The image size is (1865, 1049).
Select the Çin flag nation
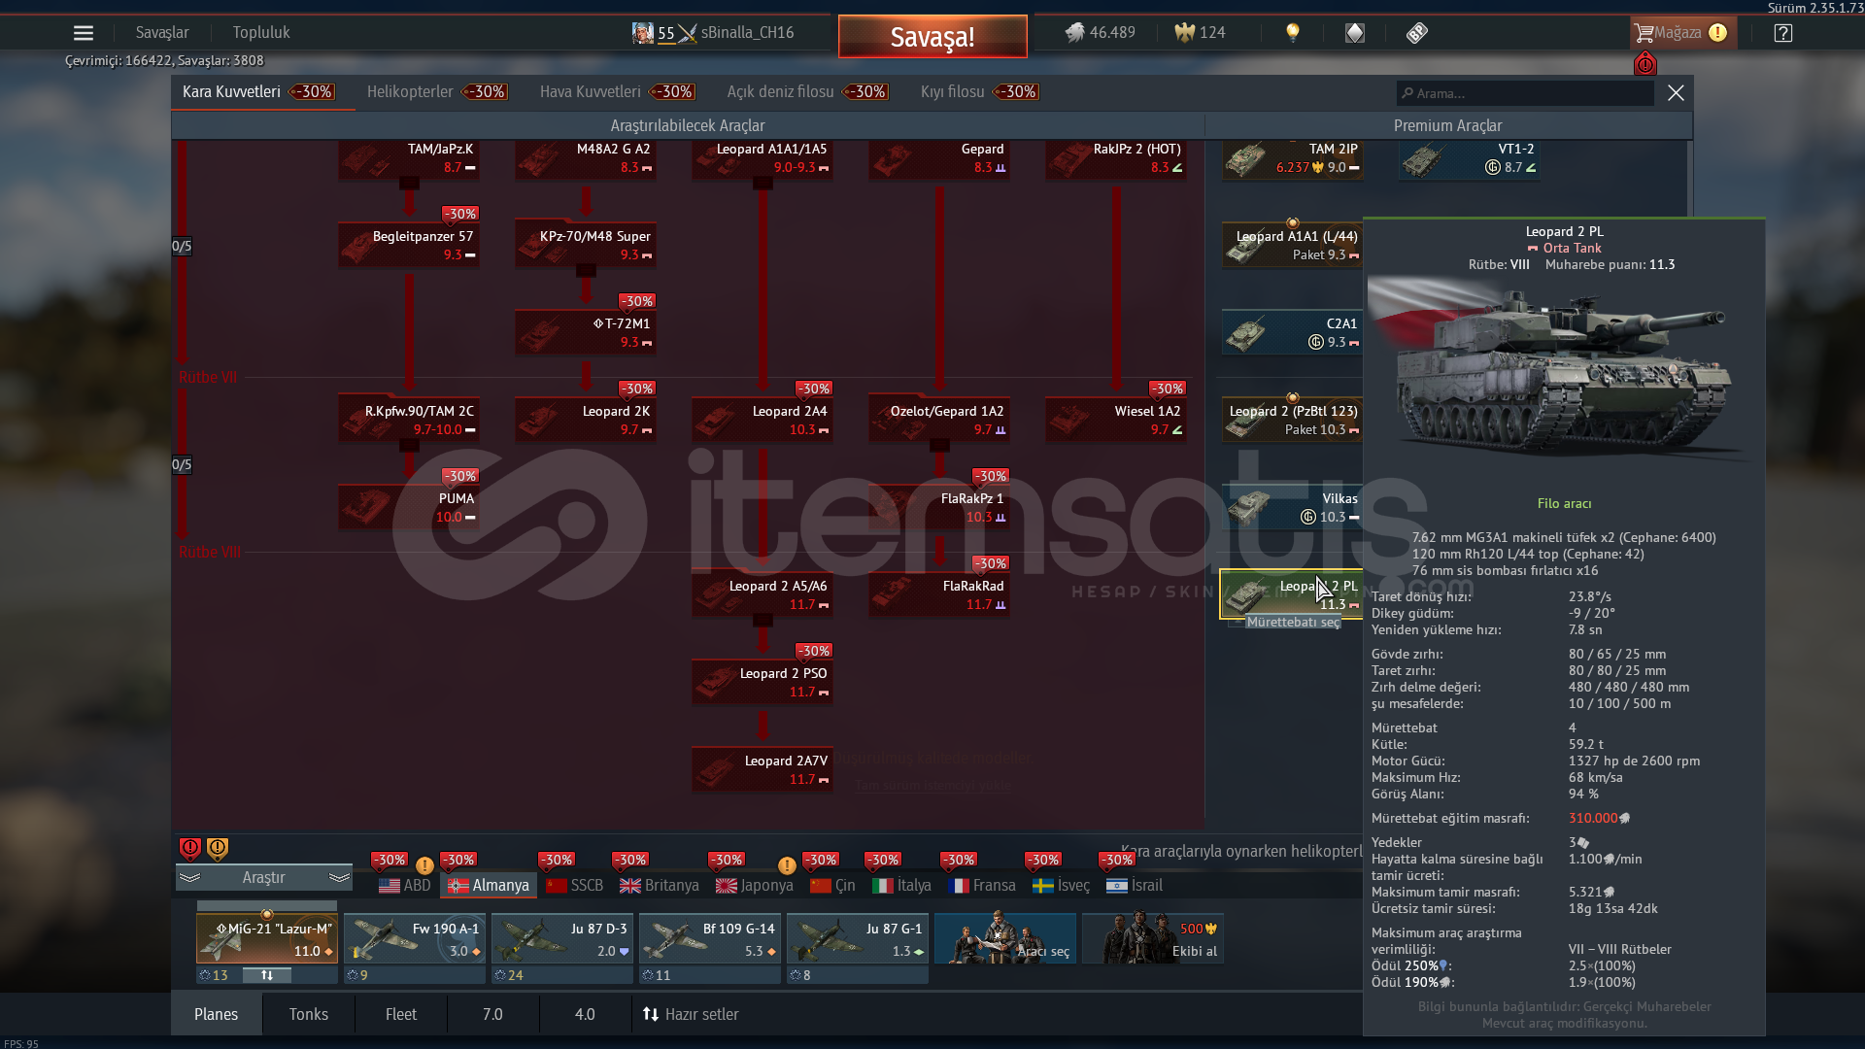pos(832,886)
